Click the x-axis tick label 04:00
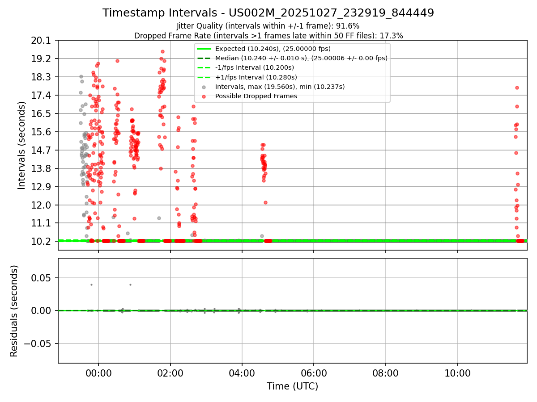This screenshot has width=537, height=402. pos(242,373)
